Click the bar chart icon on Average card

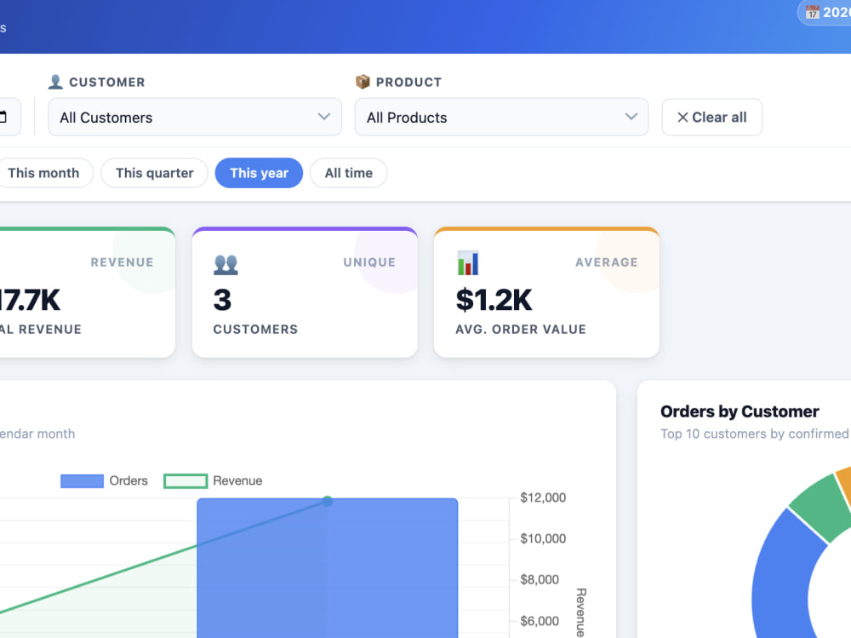(468, 263)
